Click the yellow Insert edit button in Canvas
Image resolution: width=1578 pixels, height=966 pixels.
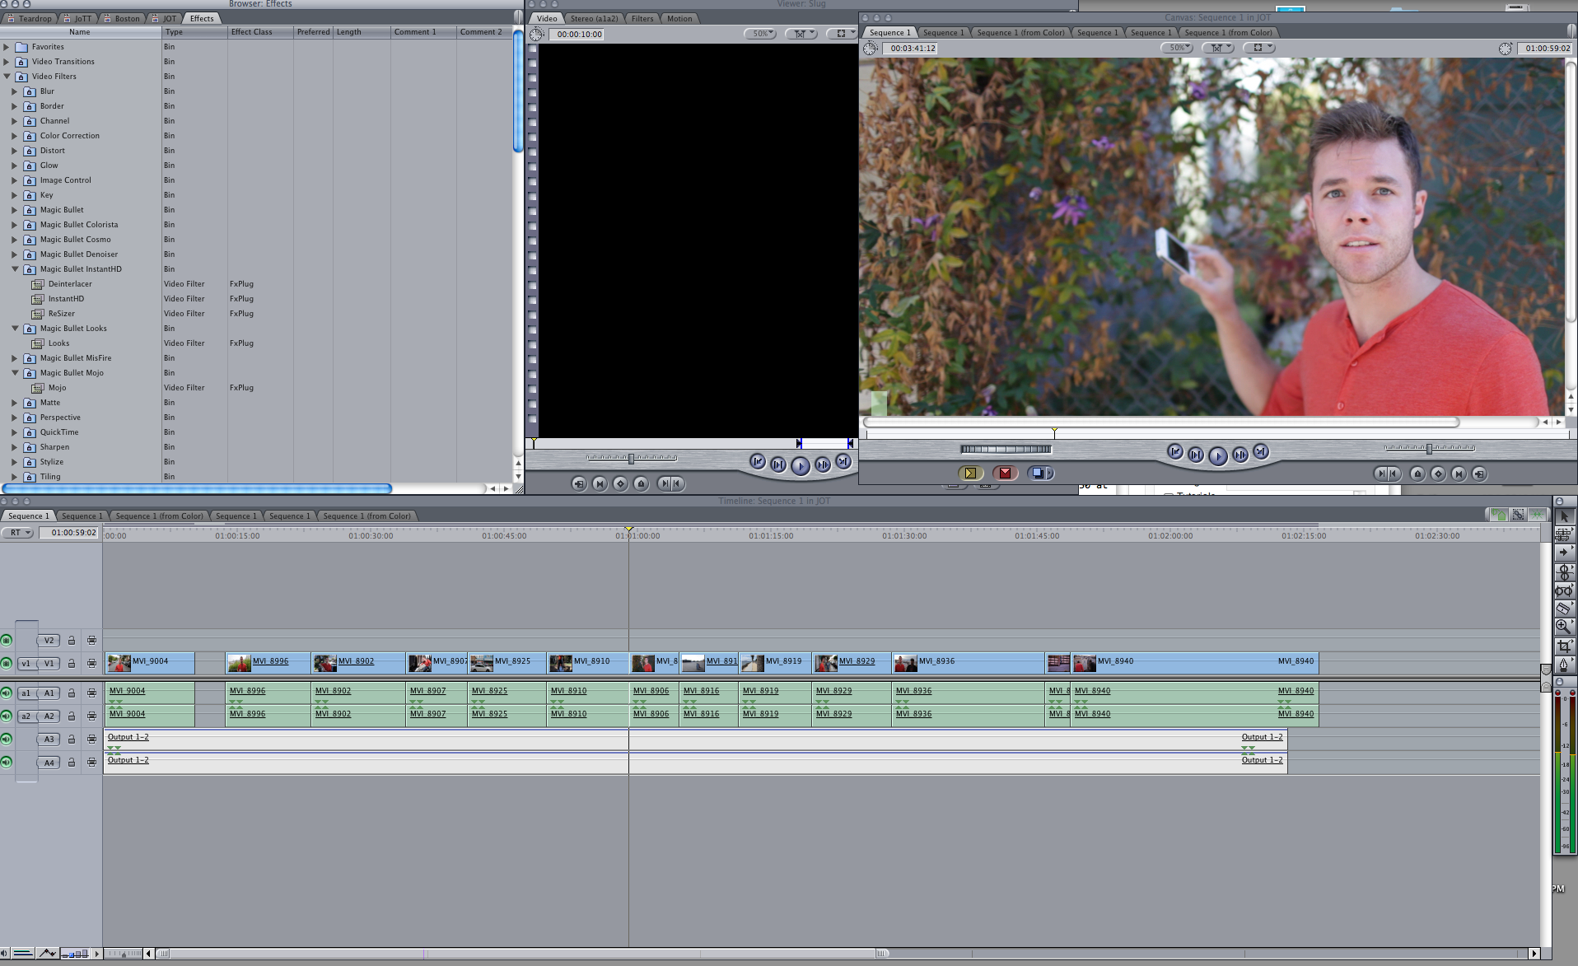[x=970, y=474]
